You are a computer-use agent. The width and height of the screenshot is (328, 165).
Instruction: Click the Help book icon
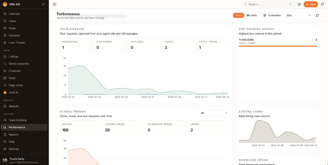coord(5,142)
